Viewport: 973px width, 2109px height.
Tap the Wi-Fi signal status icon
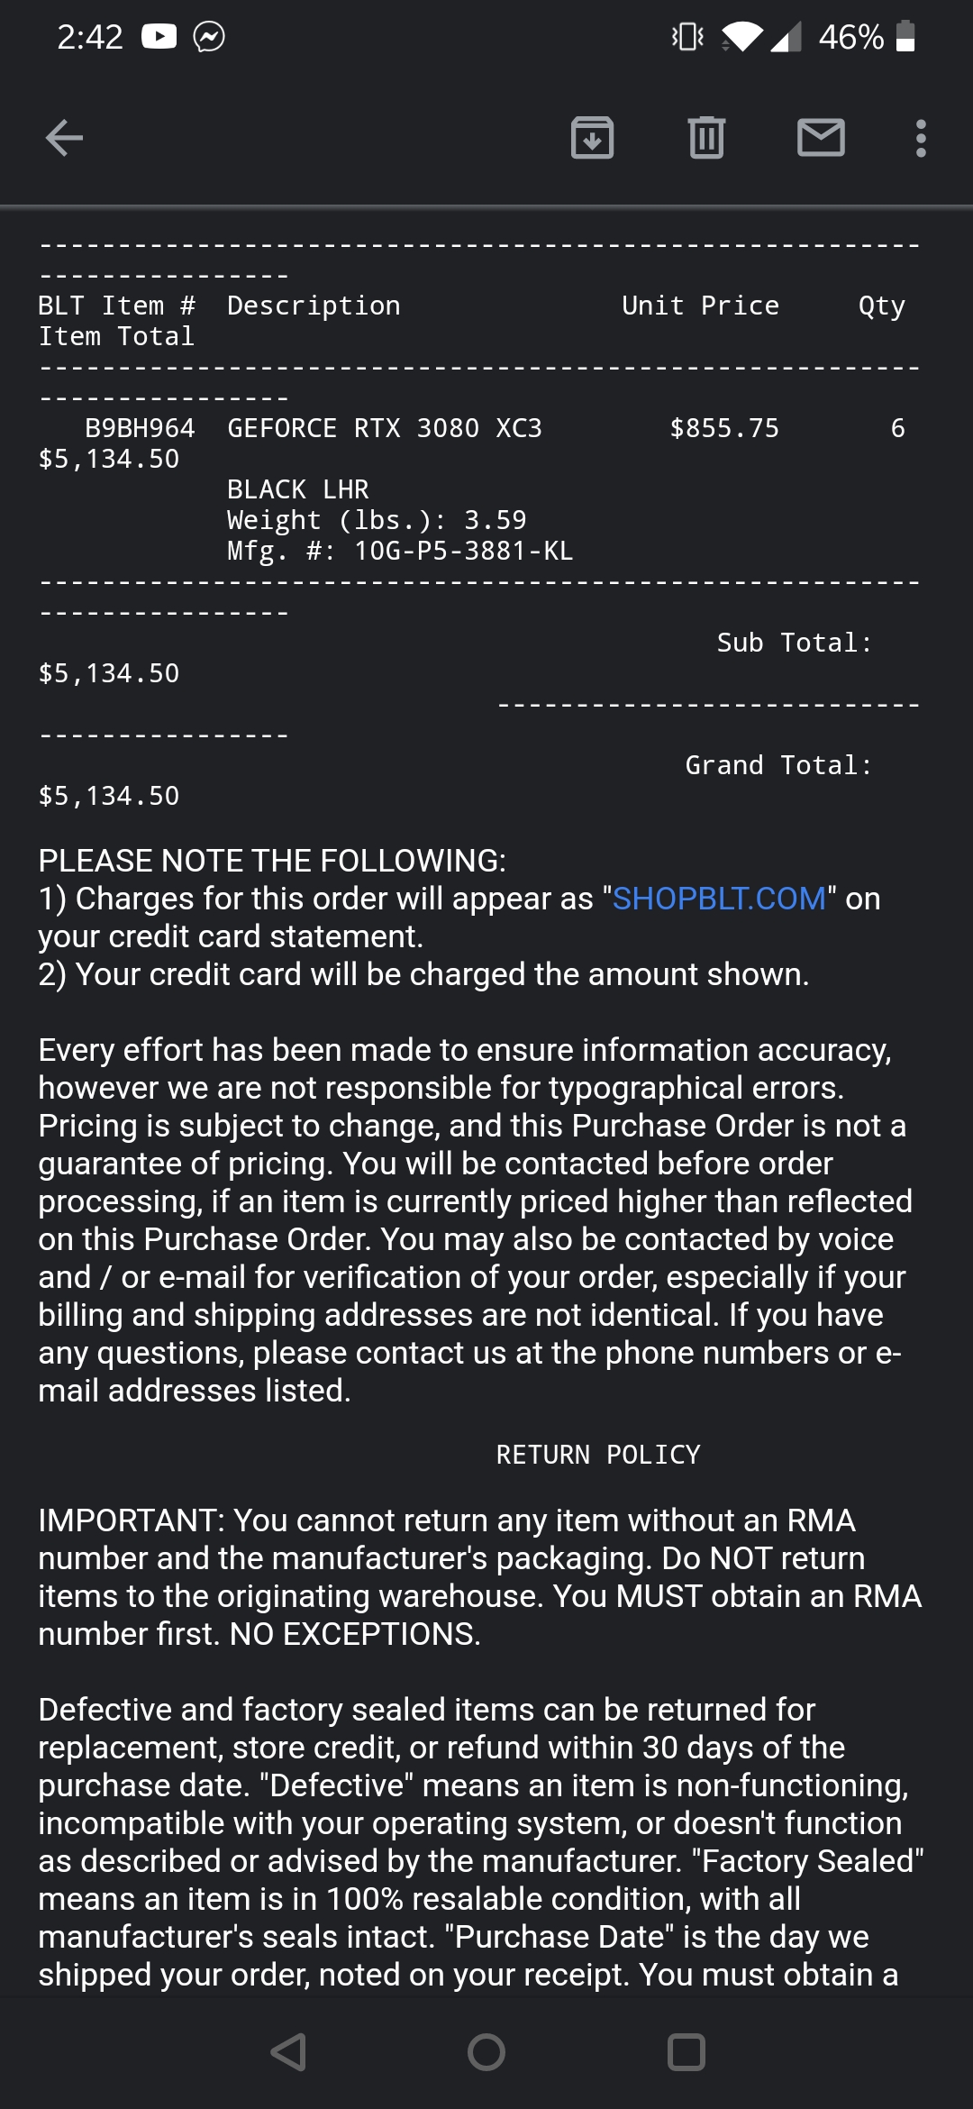pos(741,37)
